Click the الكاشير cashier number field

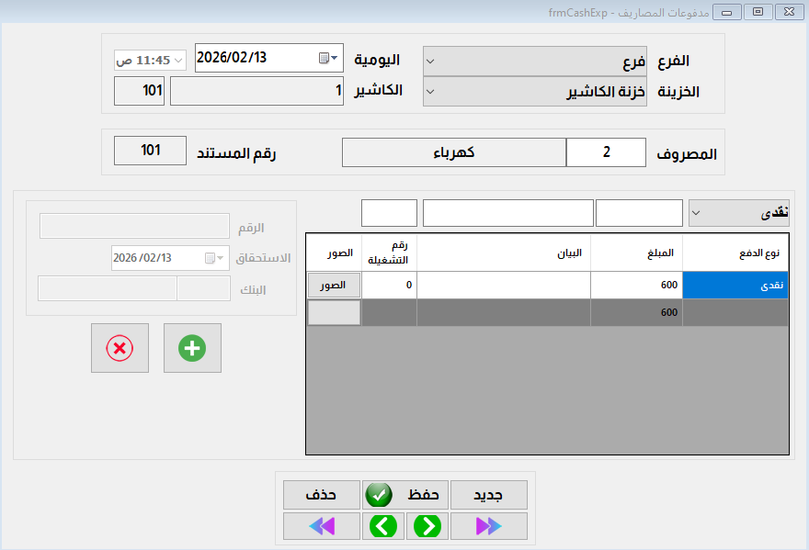tap(256, 91)
